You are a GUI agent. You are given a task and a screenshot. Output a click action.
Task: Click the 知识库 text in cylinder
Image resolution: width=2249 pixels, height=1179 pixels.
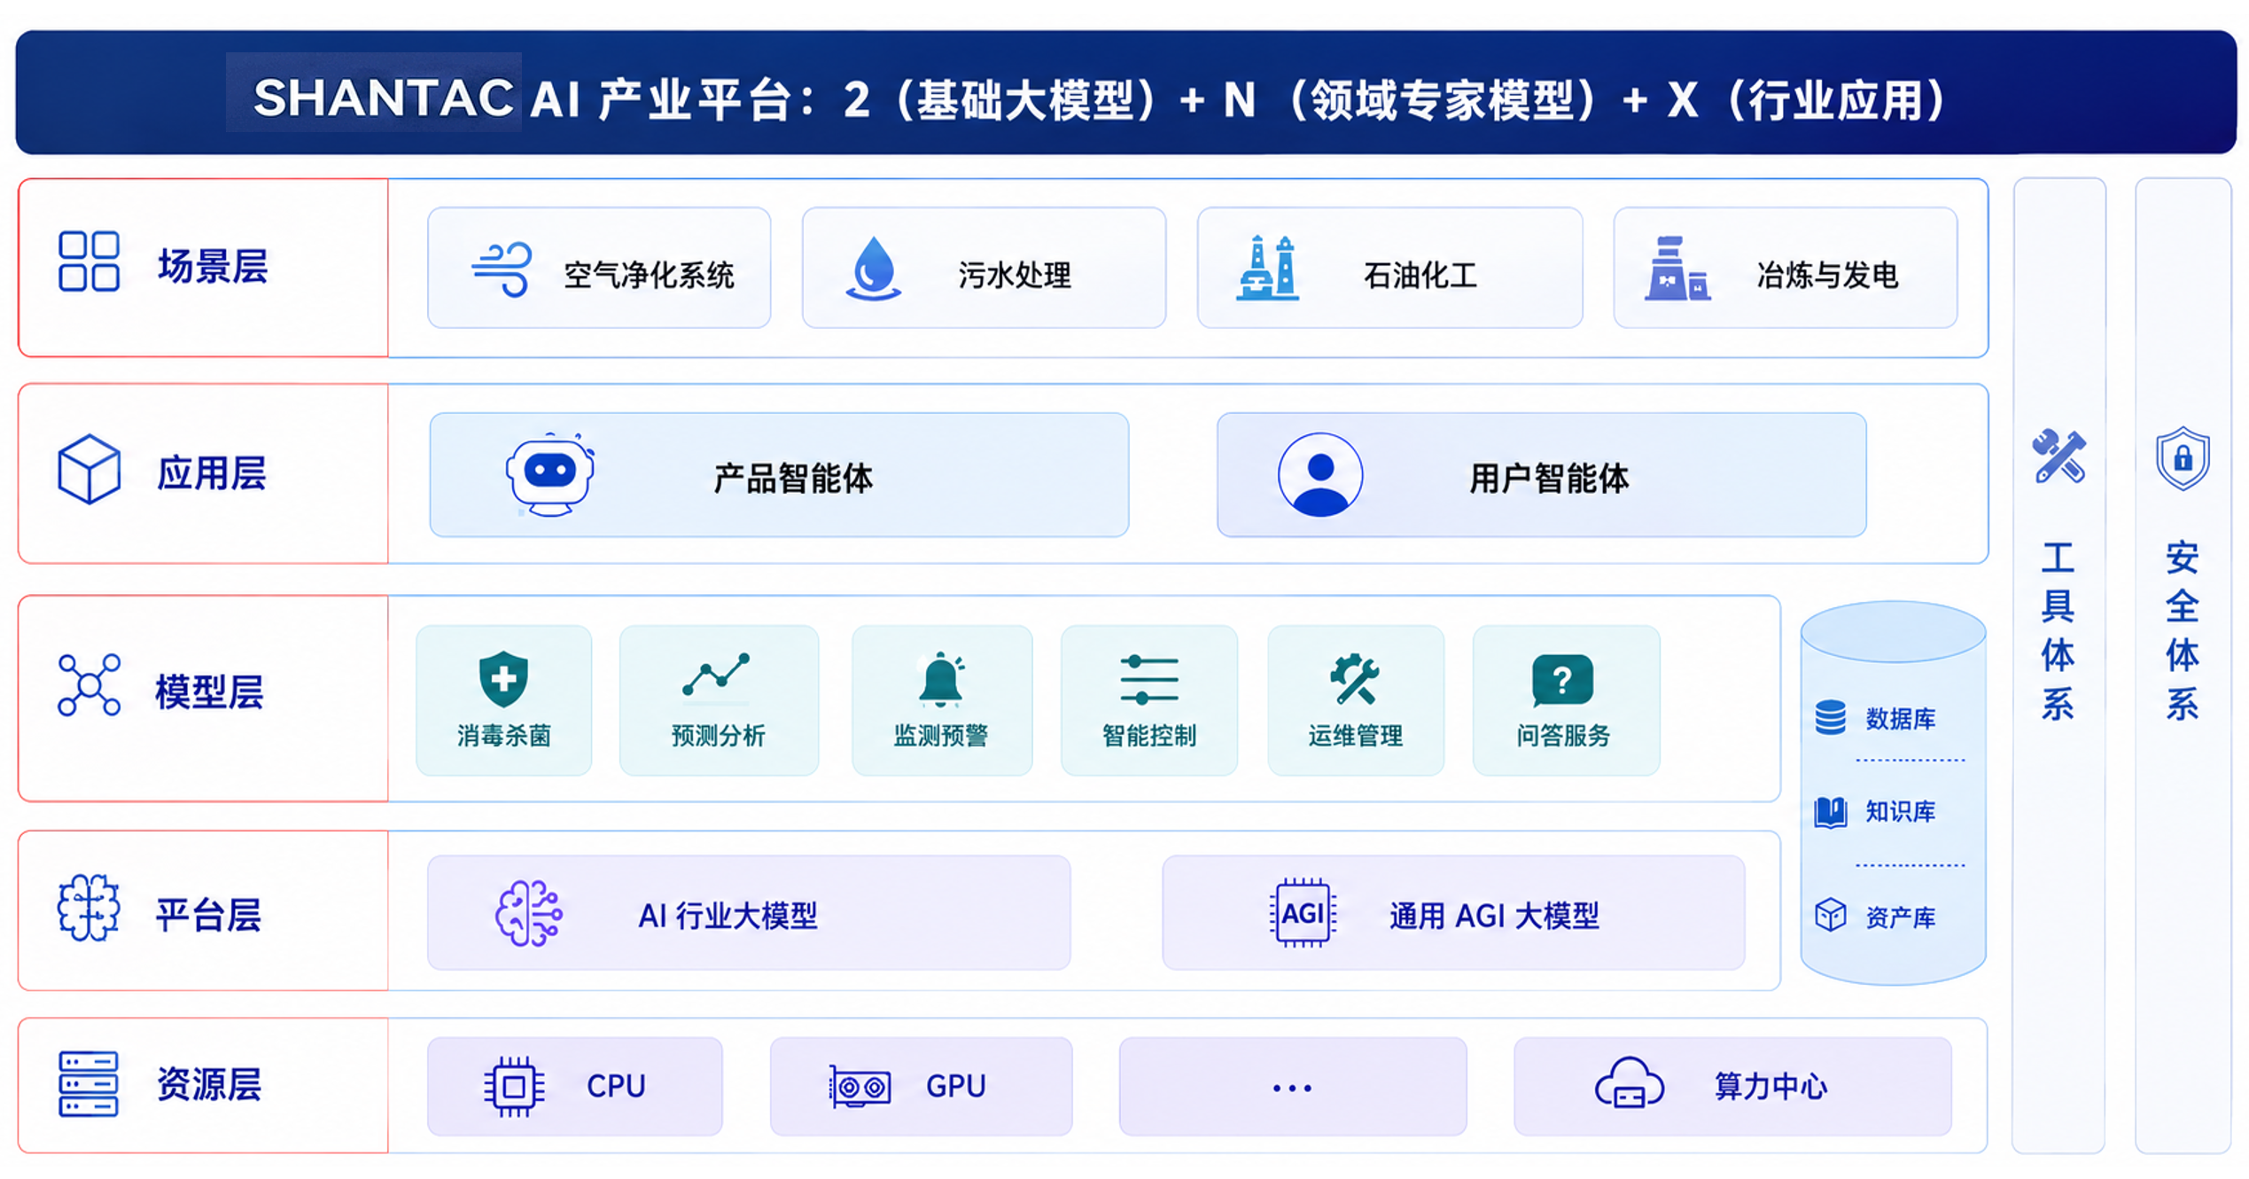(1900, 811)
